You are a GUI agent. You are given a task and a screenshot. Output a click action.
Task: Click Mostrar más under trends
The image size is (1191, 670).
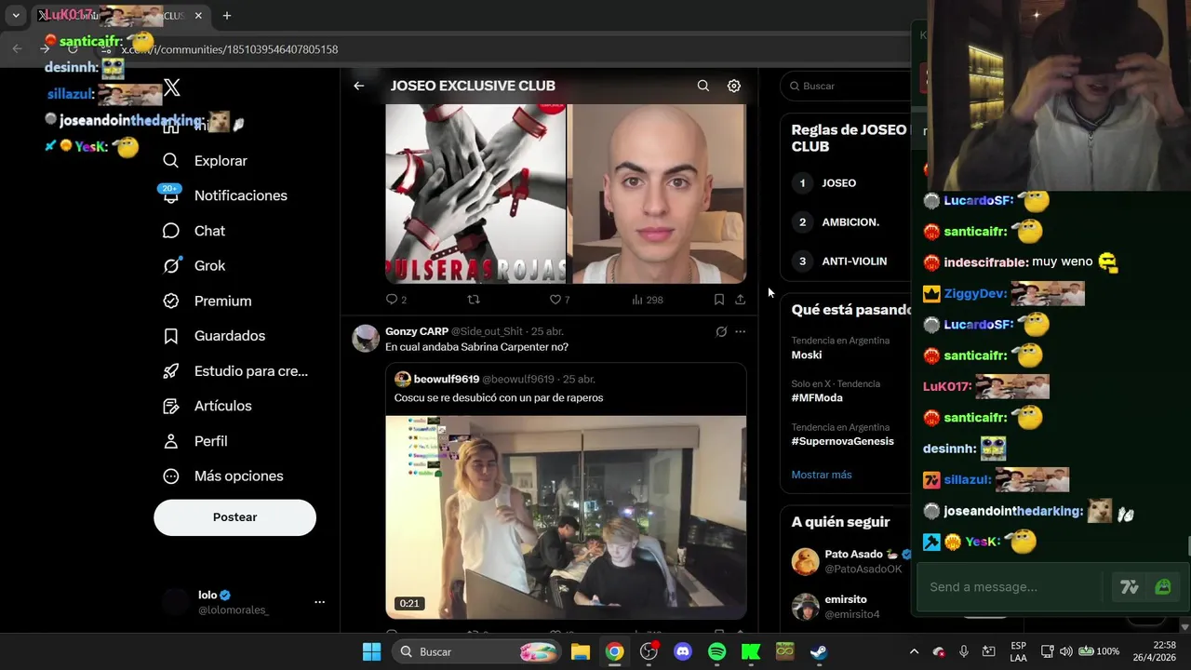(822, 475)
